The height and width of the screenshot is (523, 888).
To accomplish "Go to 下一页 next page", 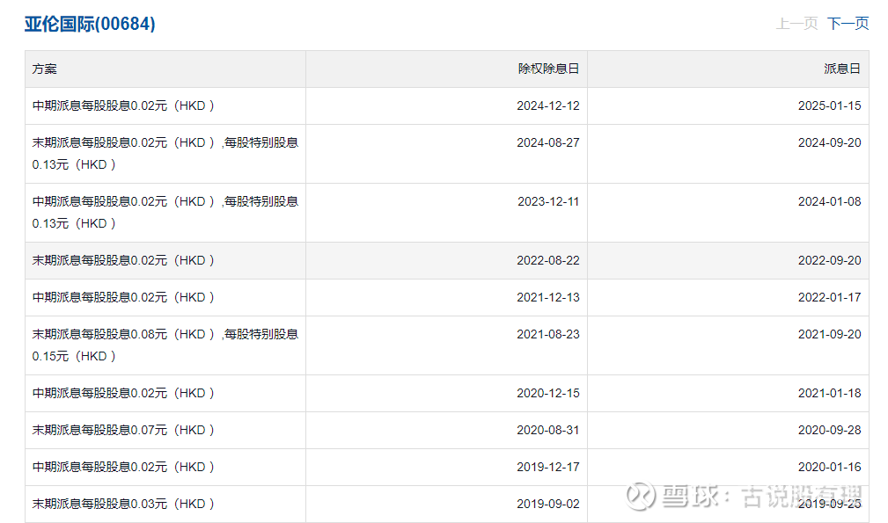I will pyautogui.click(x=848, y=24).
